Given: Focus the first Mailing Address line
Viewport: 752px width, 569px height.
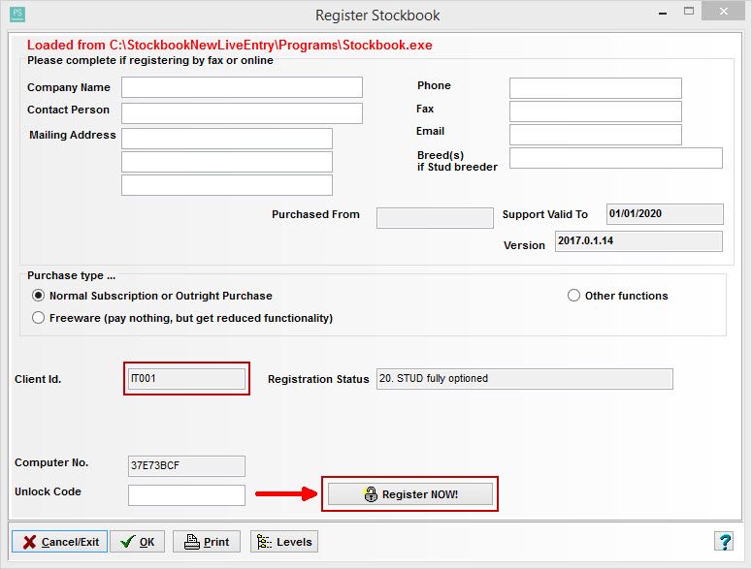Looking at the screenshot, I should coord(227,139).
